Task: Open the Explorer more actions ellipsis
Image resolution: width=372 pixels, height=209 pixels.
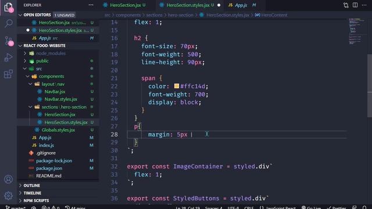Action: pyautogui.click(x=91, y=5)
